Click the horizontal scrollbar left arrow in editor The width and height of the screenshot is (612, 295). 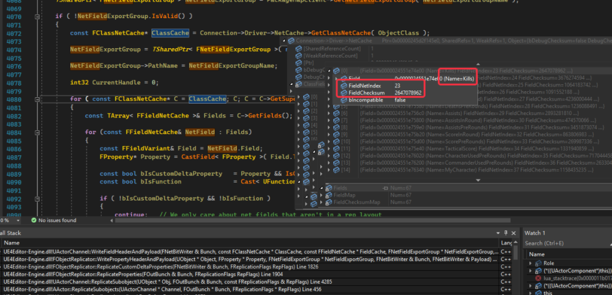point(112,220)
